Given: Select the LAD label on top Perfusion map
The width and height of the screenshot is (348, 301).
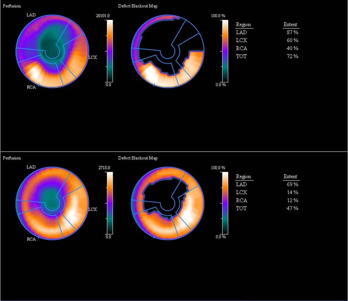Looking at the screenshot, I should point(31,15).
